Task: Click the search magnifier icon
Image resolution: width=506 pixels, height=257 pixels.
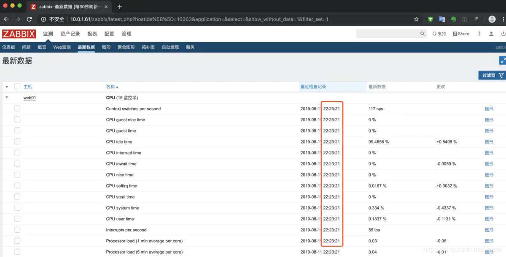Action: point(423,34)
